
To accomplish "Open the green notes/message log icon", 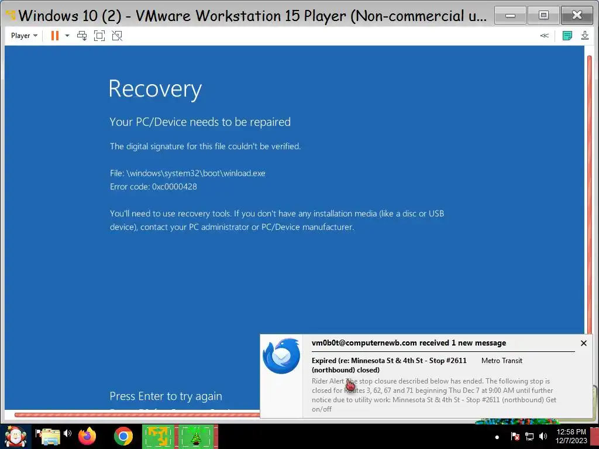I will (x=567, y=36).
